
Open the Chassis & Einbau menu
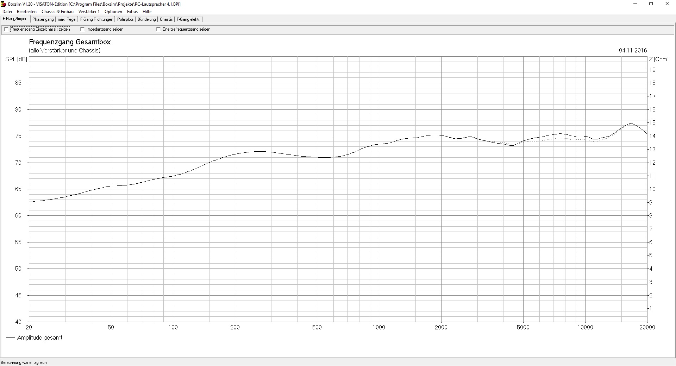point(57,12)
